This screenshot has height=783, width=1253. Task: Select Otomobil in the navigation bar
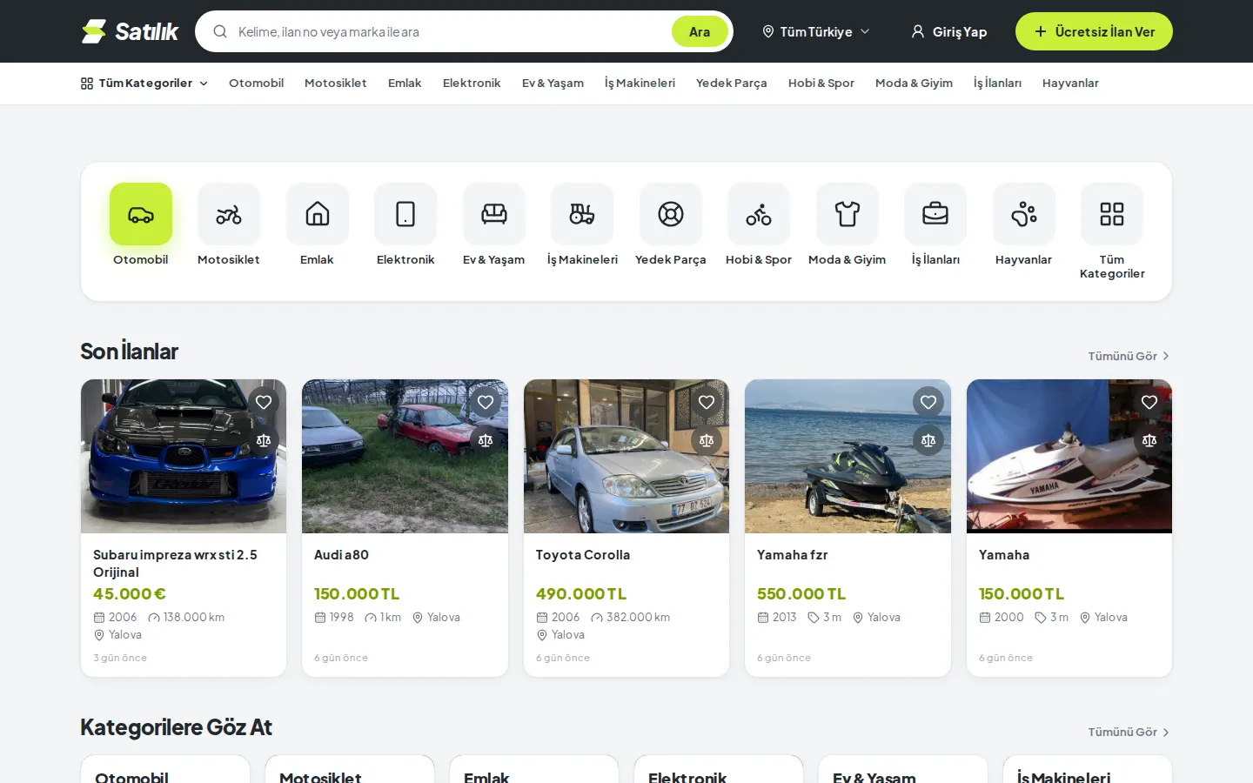[256, 84]
